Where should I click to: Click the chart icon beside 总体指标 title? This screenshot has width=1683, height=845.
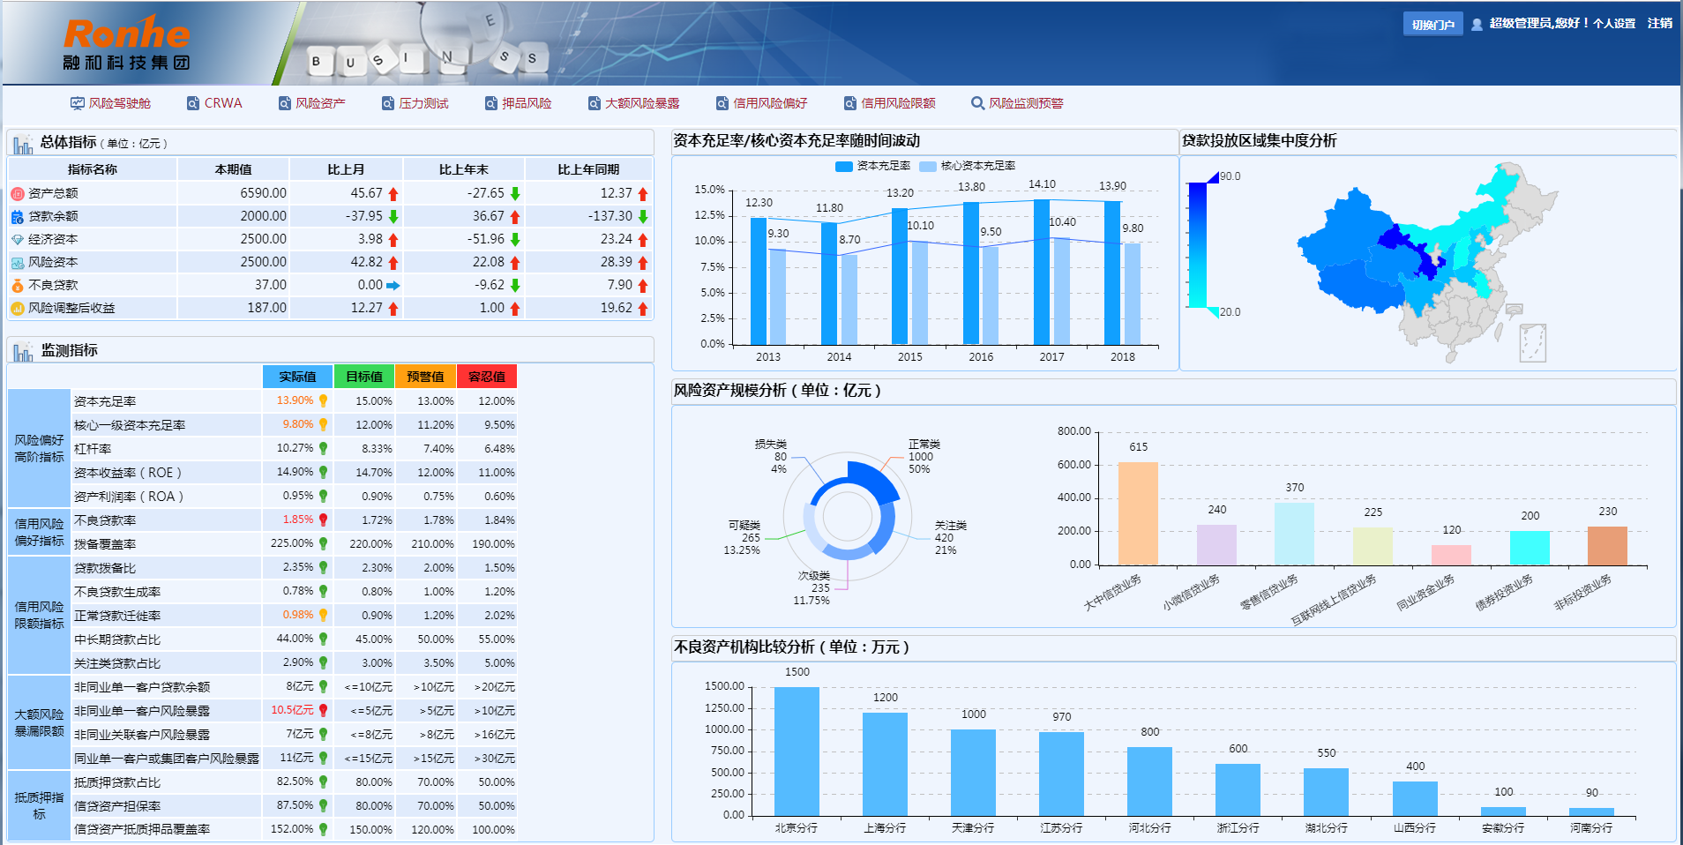pos(23,143)
